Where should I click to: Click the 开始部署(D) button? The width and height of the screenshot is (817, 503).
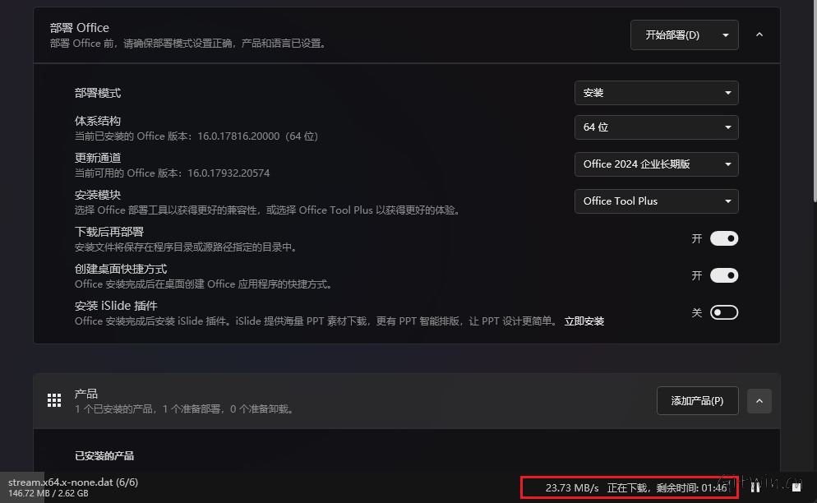point(672,35)
